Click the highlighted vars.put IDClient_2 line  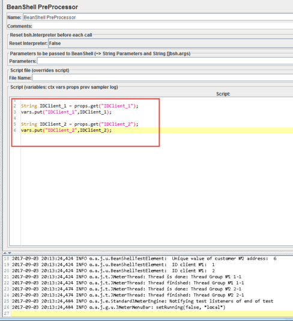point(157,130)
